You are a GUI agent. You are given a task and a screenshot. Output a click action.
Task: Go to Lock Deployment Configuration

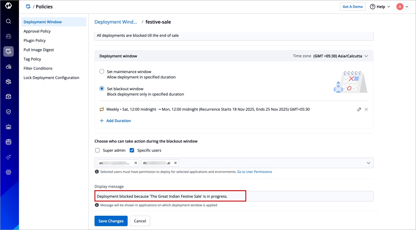(51, 78)
